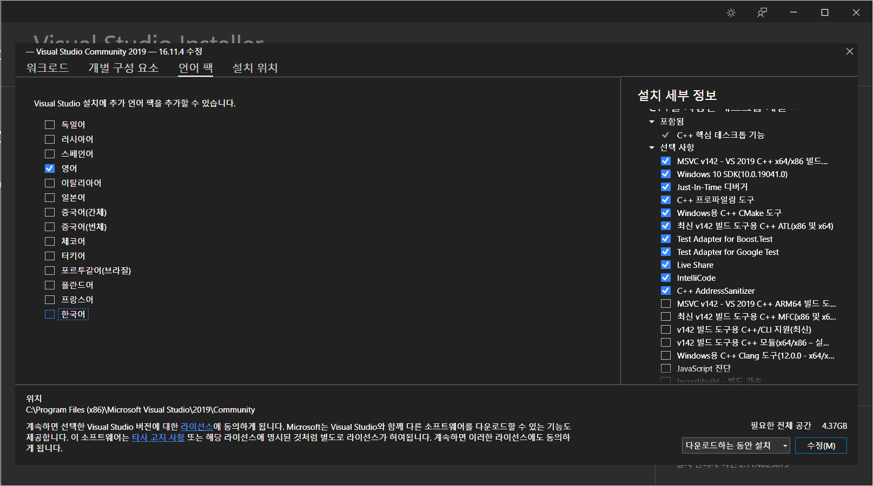The width and height of the screenshot is (873, 486).
Task: Click the 설치 세부 정보 heading
Action: click(677, 95)
